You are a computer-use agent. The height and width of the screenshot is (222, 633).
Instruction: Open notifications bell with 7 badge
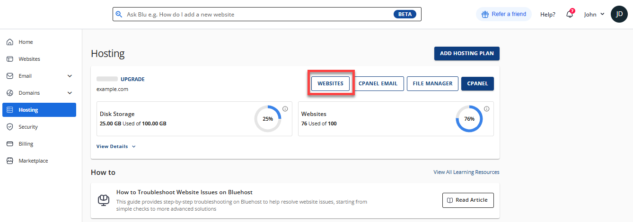(x=570, y=14)
